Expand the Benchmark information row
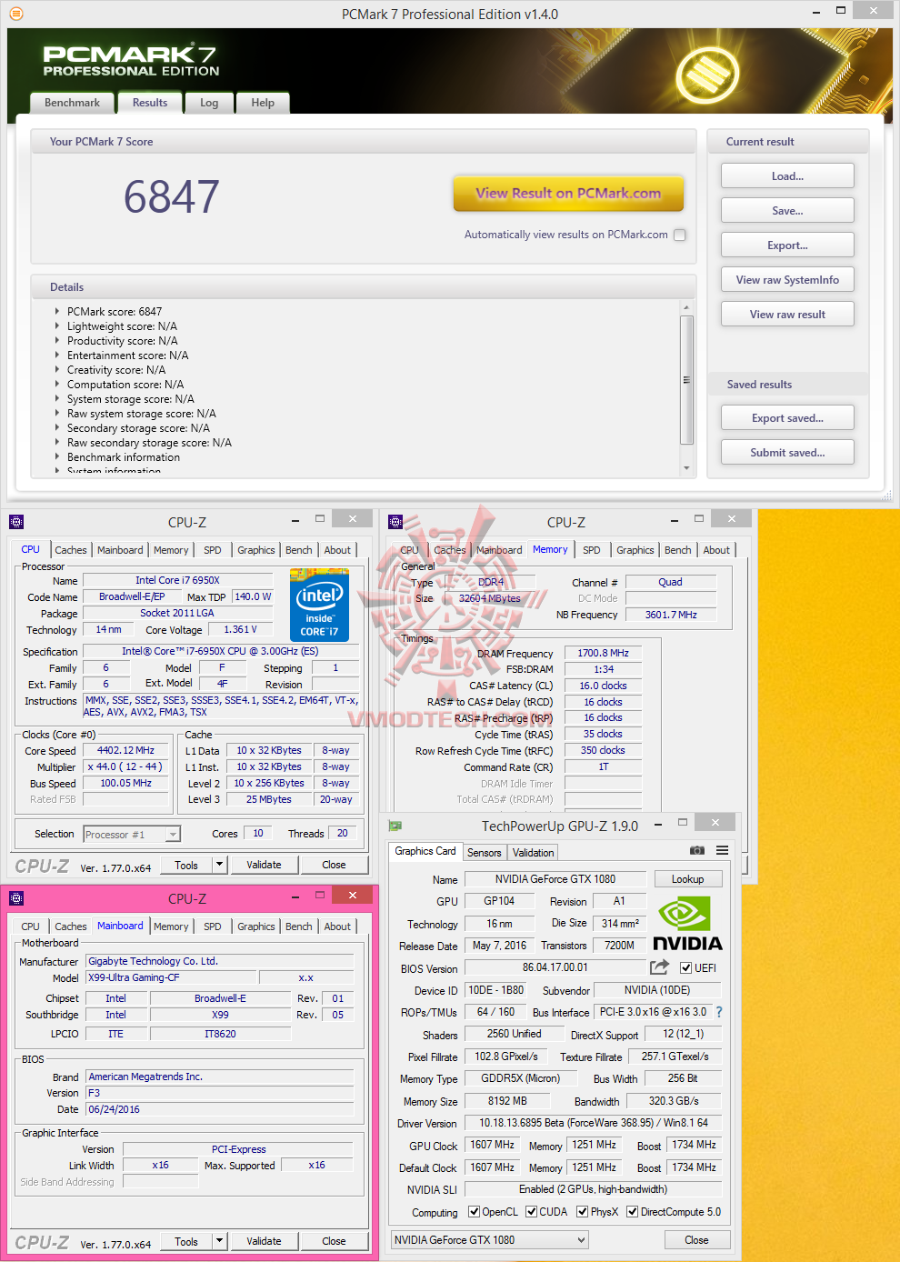Viewport: 900px width, 1262px height. [56, 456]
